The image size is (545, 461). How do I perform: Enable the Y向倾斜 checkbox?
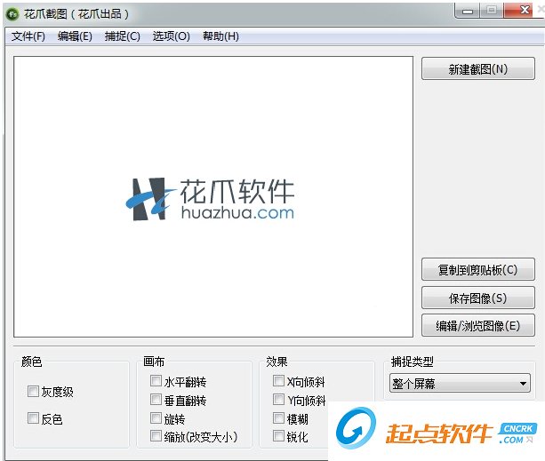point(278,400)
